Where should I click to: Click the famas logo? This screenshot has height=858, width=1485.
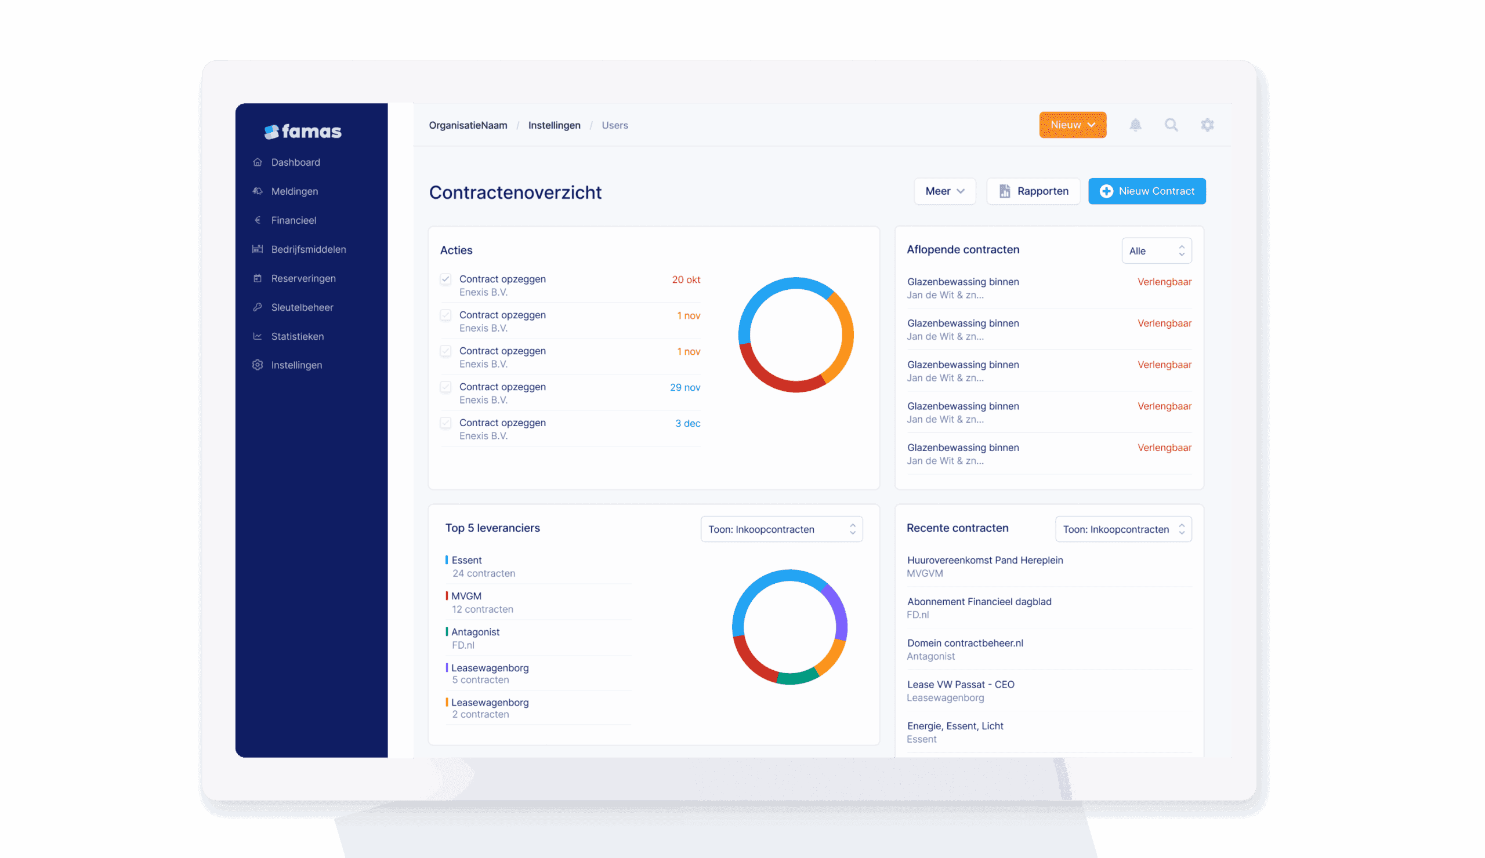(303, 132)
